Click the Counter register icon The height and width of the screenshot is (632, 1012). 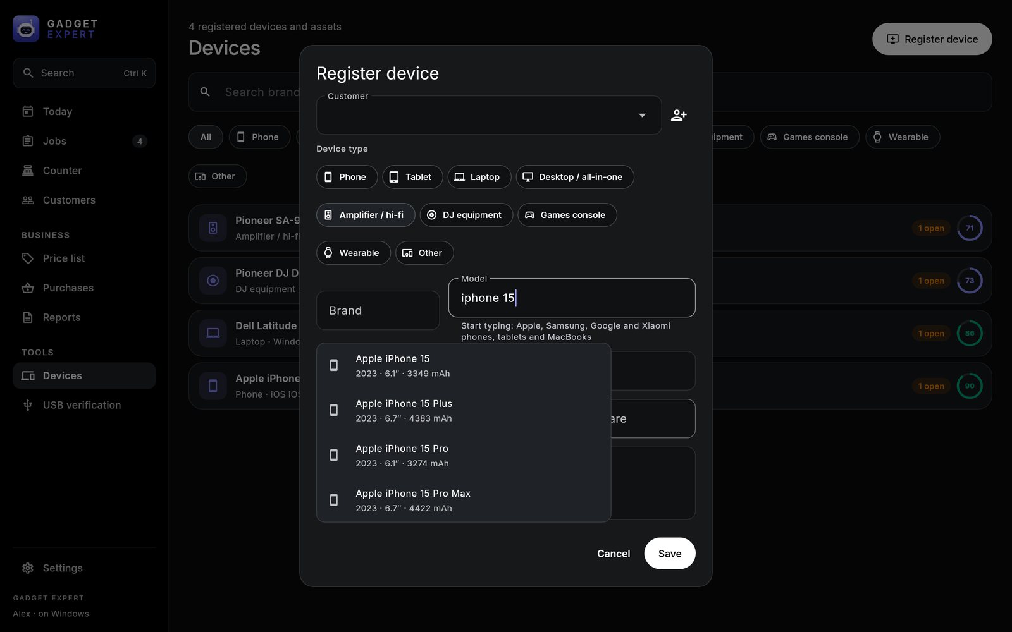28,171
